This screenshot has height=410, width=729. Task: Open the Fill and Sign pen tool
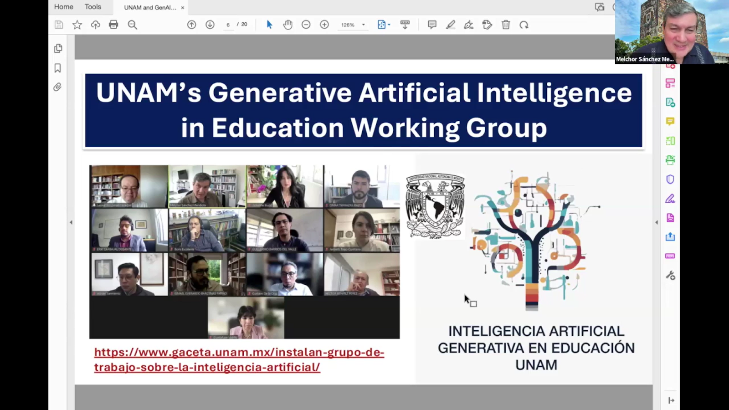coord(469,25)
